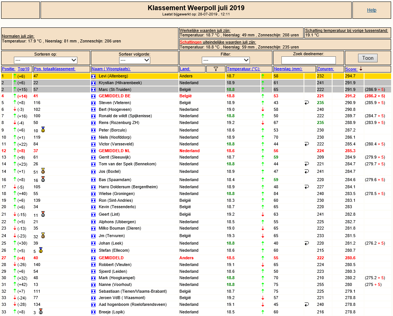Viewport: 393px width, 316px height.
Task: Open blue icon for Steven (Vleteren)
Action: (x=94, y=103)
